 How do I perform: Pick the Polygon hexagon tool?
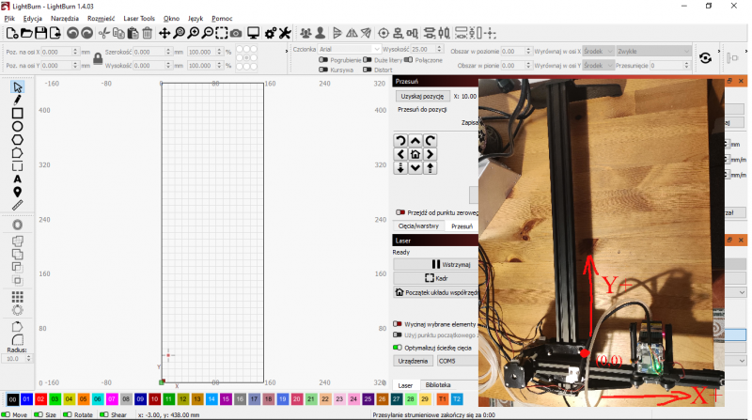click(x=17, y=140)
